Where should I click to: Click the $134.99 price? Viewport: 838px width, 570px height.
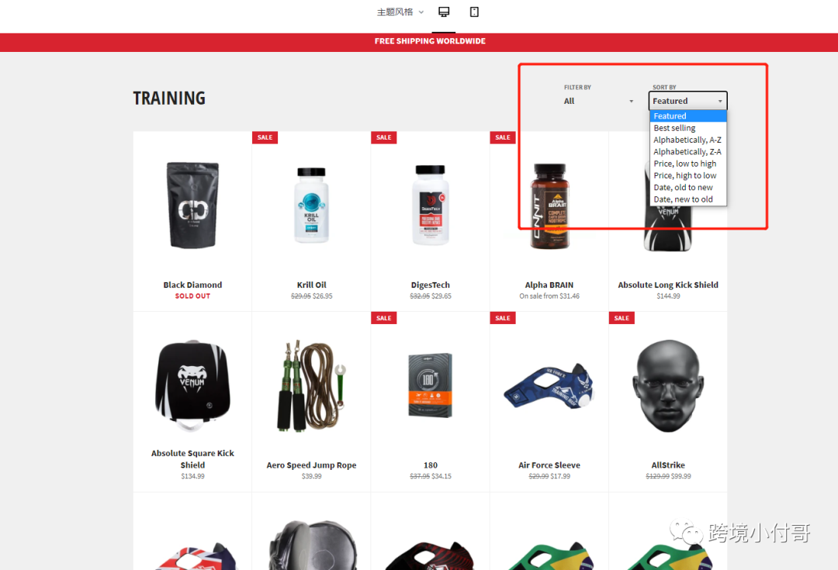click(x=192, y=476)
